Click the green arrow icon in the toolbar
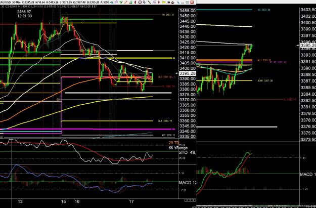 [x=121, y=2]
